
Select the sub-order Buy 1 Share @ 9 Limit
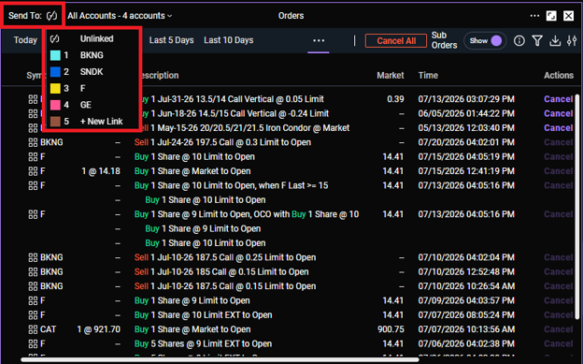tap(203, 228)
